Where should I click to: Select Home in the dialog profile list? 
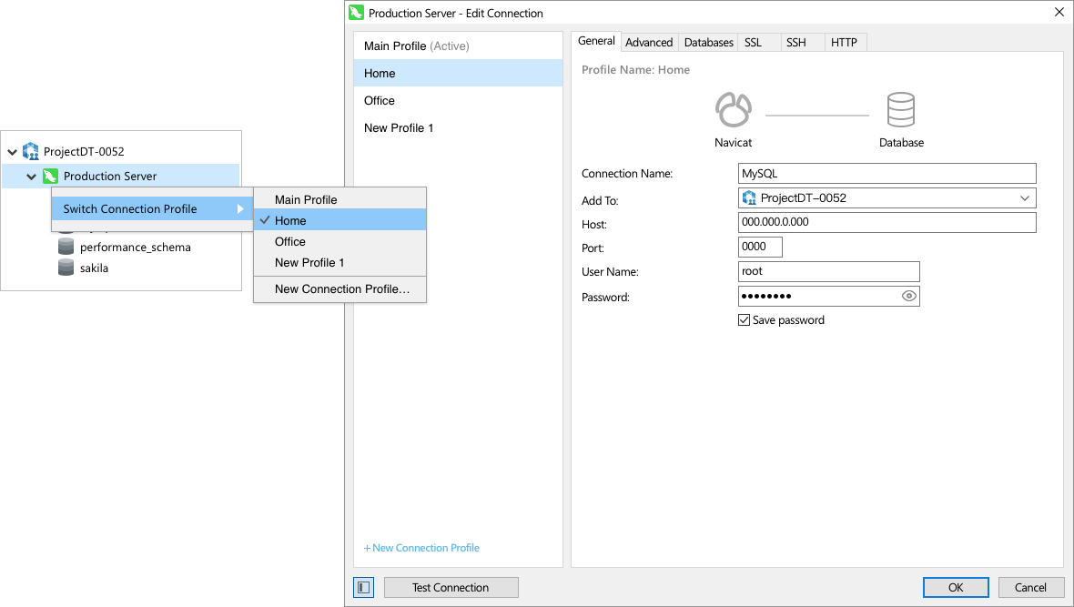click(x=458, y=74)
